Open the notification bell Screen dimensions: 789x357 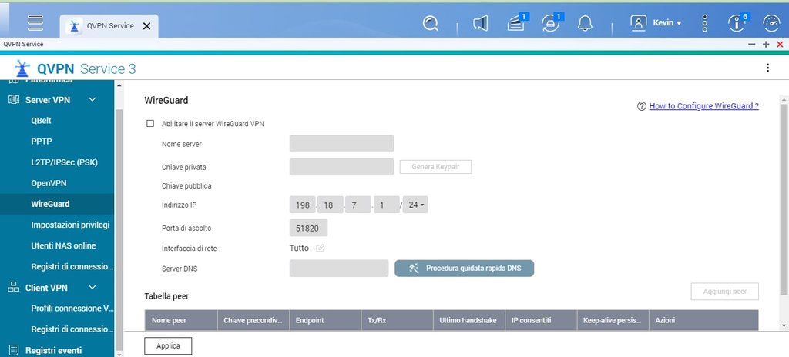click(x=585, y=23)
